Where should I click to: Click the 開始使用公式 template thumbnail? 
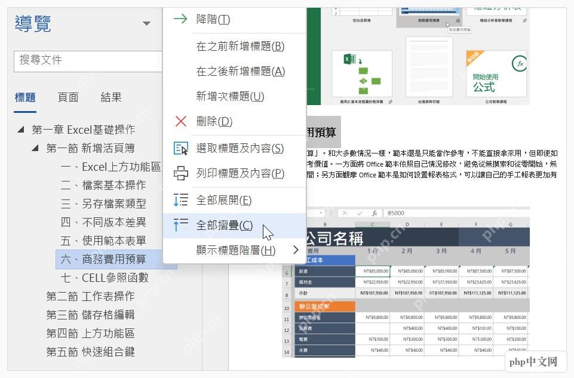click(x=496, y=74)
